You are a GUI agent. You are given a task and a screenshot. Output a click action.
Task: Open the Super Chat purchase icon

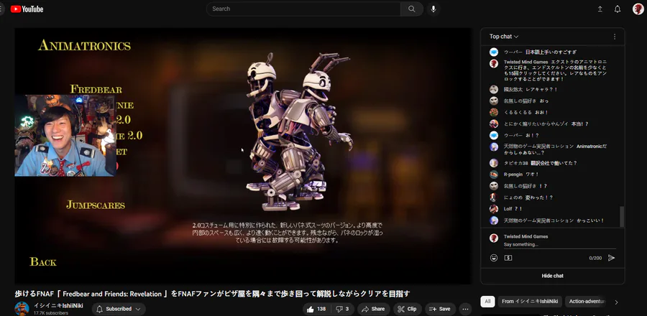508,258
